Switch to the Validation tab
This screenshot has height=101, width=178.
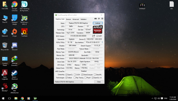pos(83,19)
